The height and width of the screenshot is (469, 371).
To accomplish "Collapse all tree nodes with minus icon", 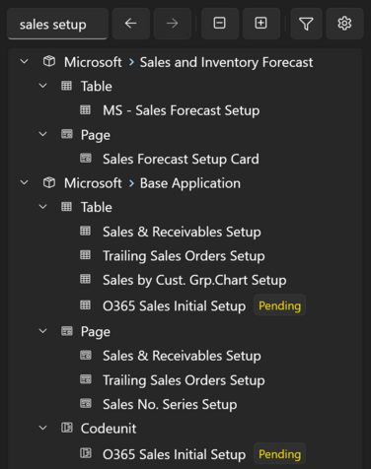I will click(x=220, y=24).
